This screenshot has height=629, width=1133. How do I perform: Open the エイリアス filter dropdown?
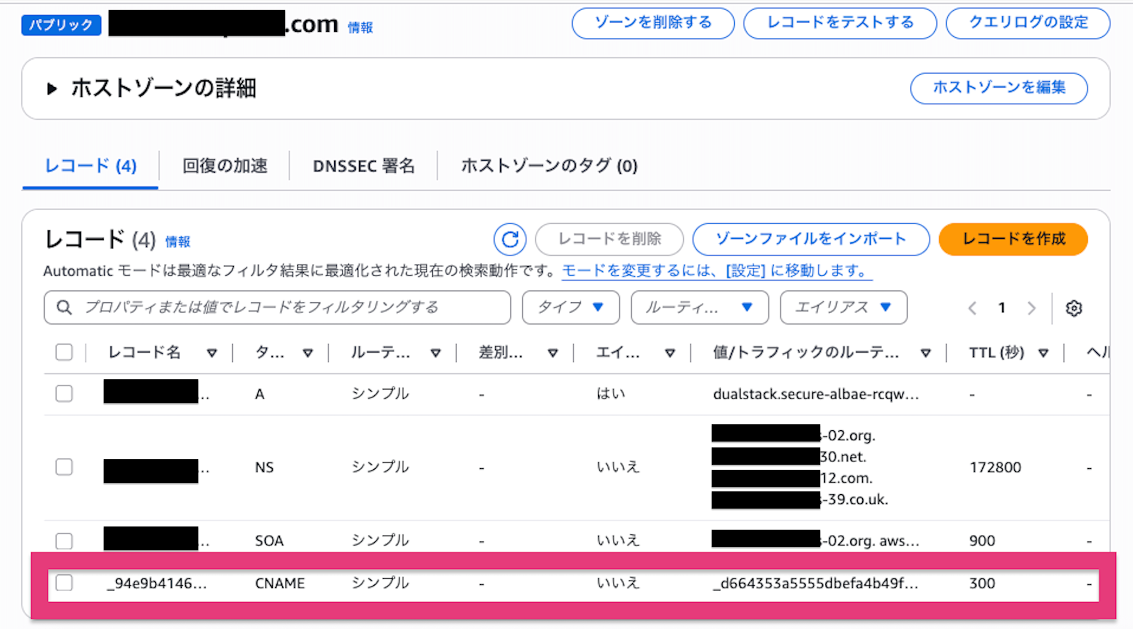[843, 307]
